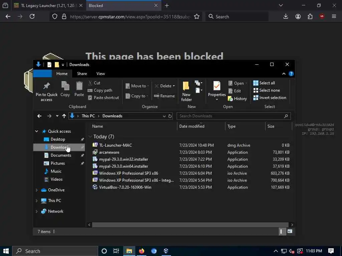Click Paste shortcut in ribbon
The height and width of the screenshot is (256, 342).
104,98
